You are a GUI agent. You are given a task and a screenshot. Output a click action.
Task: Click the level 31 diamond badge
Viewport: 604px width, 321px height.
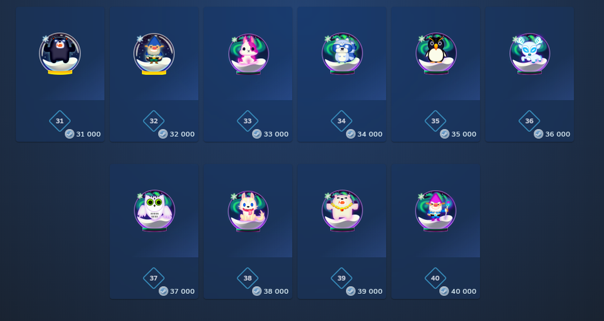[x=60, y=121]
